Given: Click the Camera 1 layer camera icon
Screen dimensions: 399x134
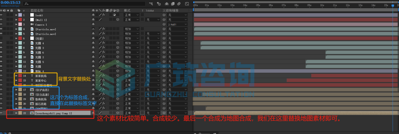Looking at the screenshot, I should coord(32,24).
